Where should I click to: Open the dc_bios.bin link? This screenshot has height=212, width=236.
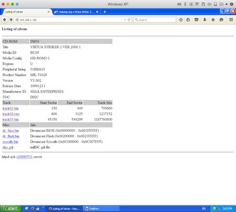pyautogui.click(x=11, y=131)
